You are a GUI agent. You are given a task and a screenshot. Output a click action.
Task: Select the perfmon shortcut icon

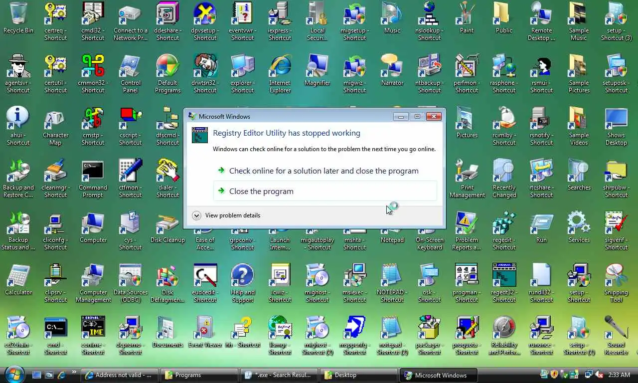point(467,74)
